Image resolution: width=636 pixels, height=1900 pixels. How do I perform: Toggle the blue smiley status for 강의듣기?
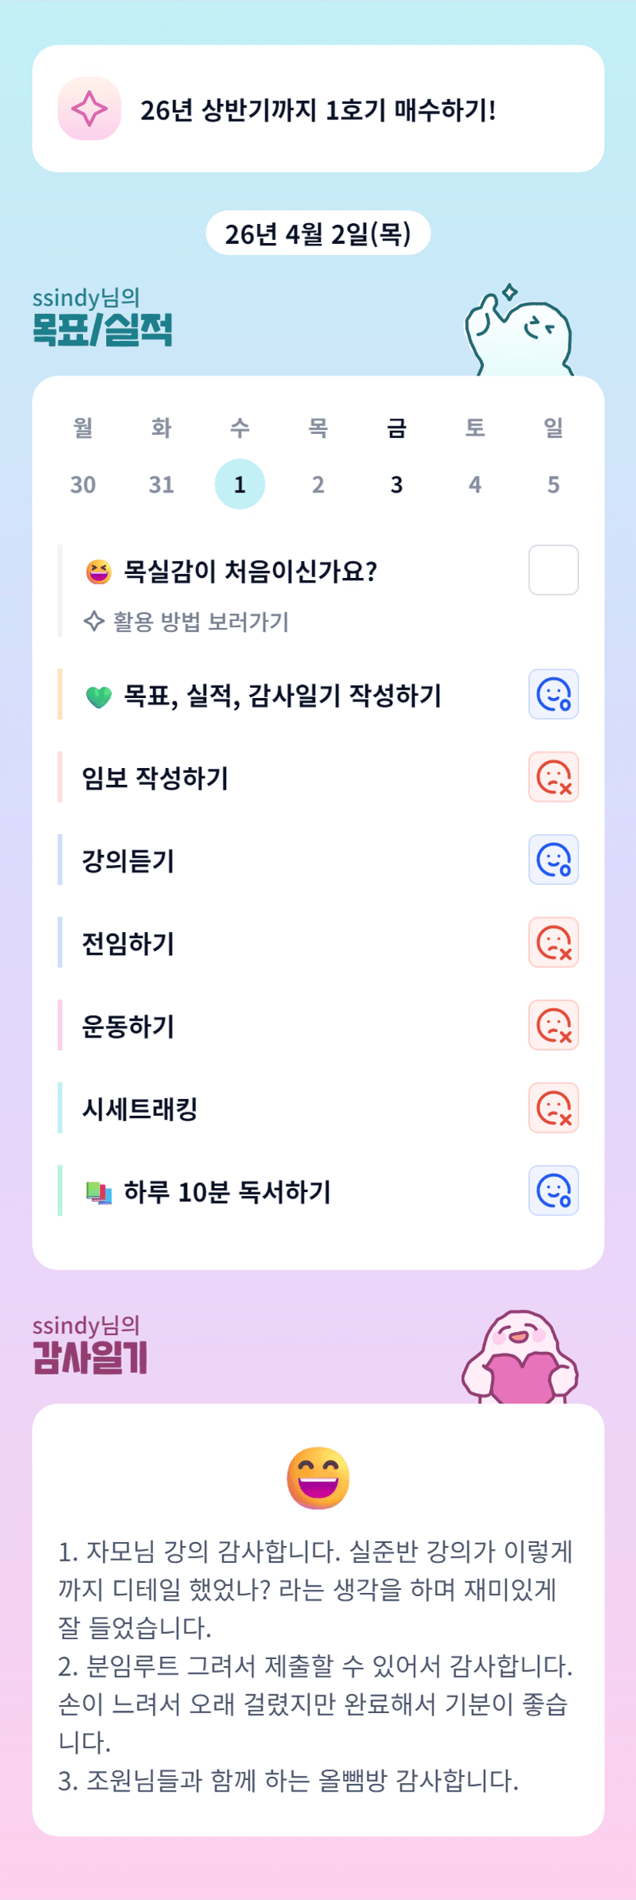tap(553, 860)
